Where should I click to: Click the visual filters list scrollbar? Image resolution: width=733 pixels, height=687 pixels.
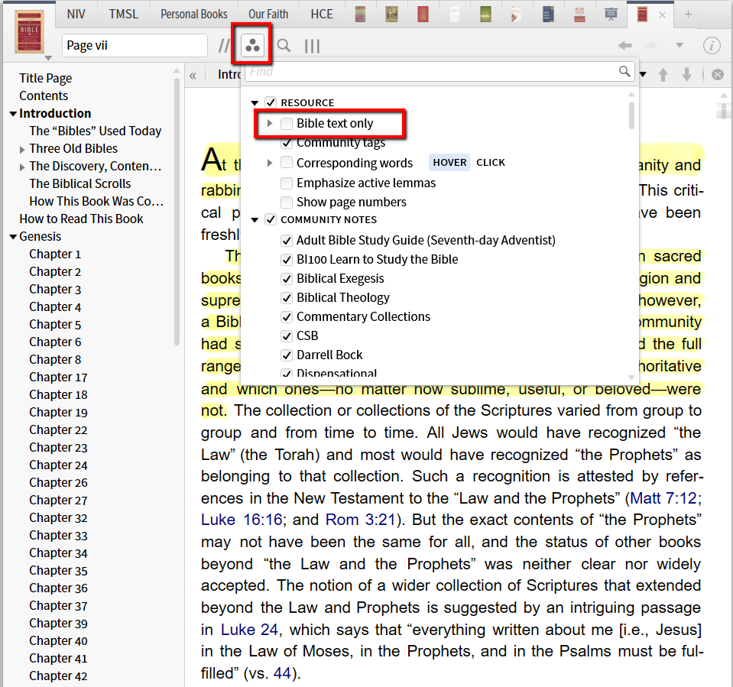pos(631,115)
